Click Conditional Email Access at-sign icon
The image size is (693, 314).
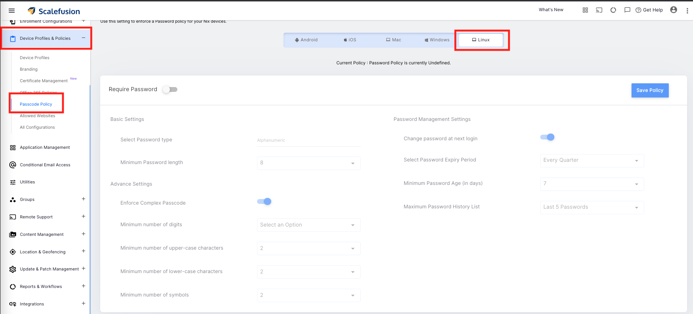[13, 165]
